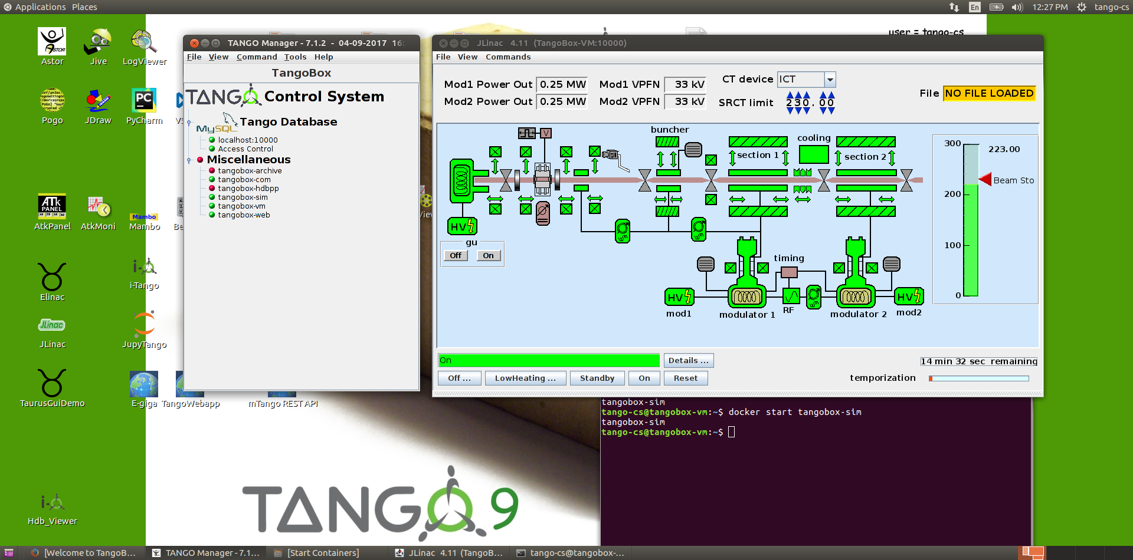The height and width of the screenshot is (560, 1133).
Task: Open the Tools menu in TANGO Manager
Action: [x=295, y=57]
